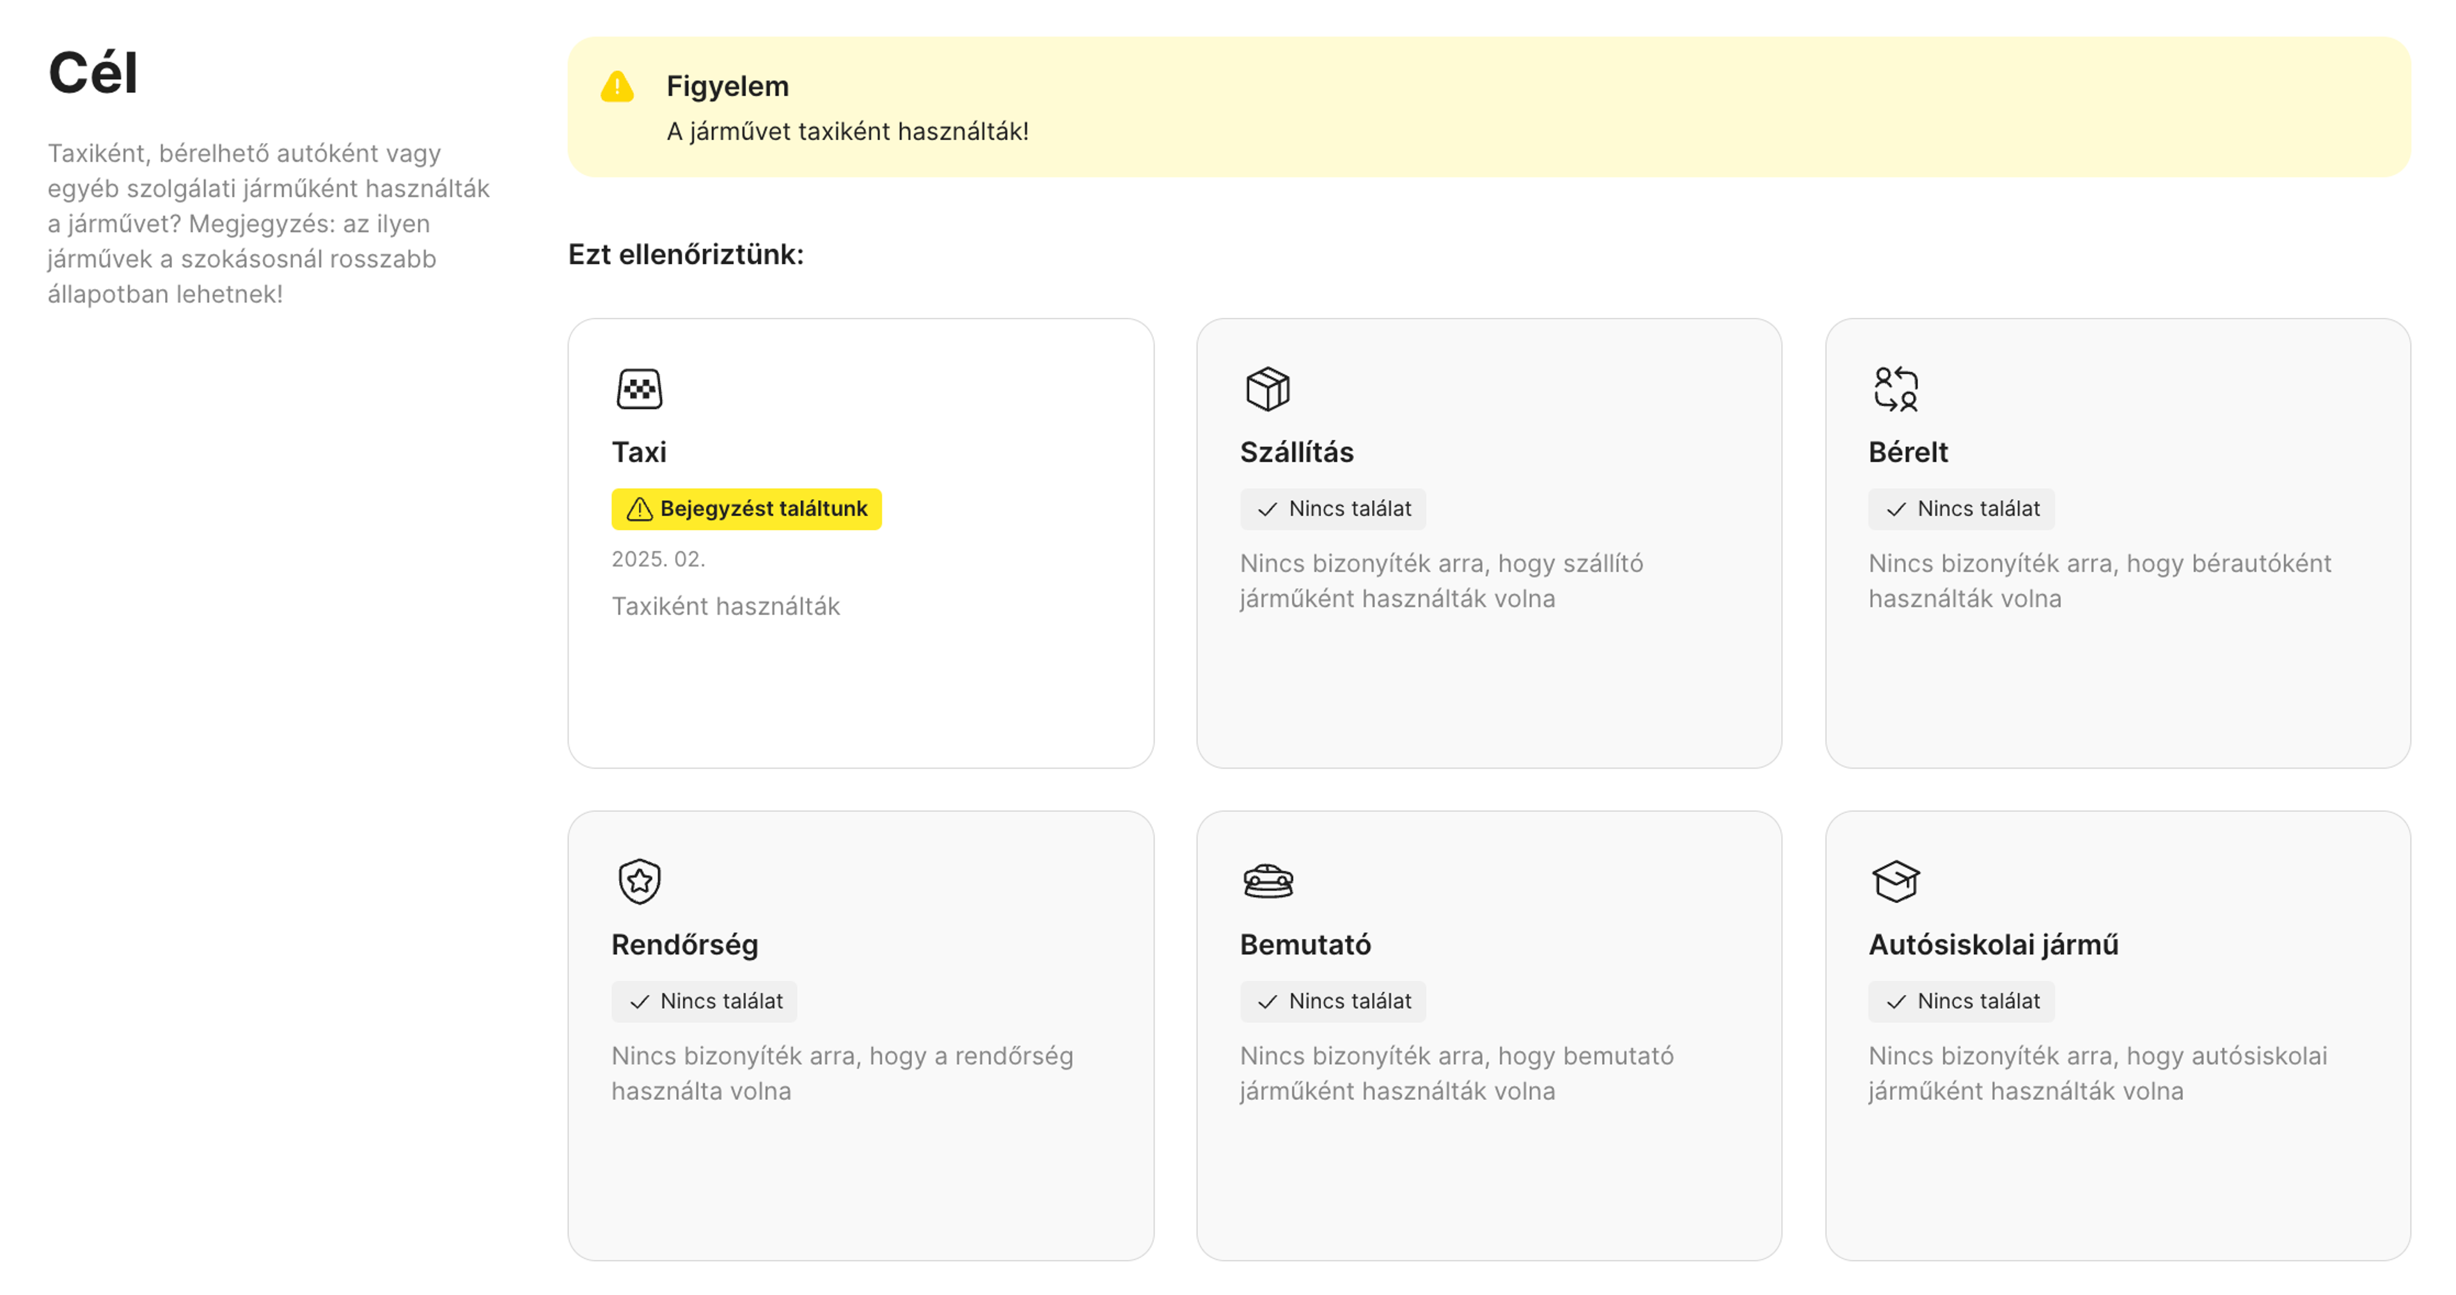Click the yellow warning triangle in Figyelem banner

[x=617, y=88]
